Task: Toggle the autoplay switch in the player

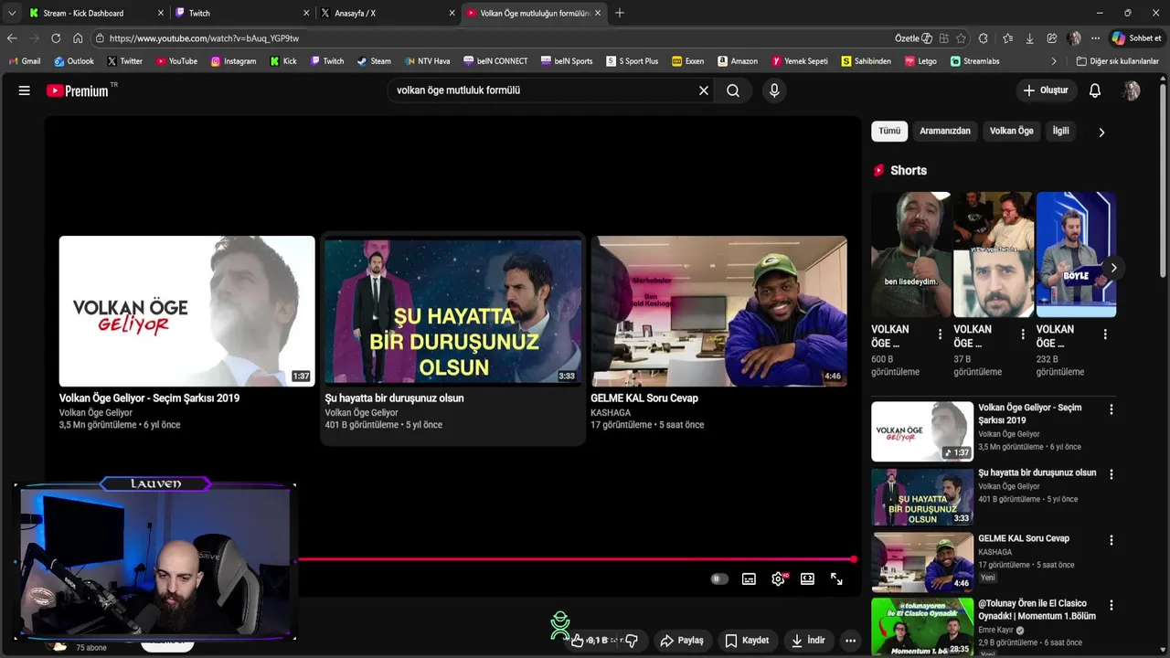Action: 719,578
